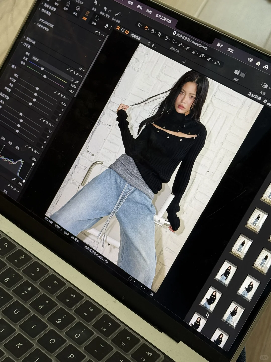Click the undo arrow in 撤销/重做

point(105,9)
